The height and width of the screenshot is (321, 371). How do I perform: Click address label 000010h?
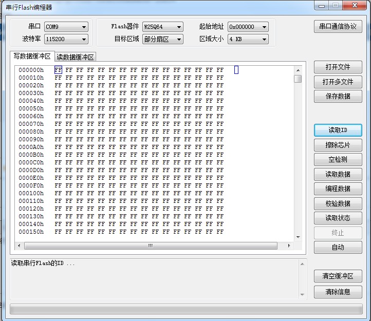point(31,78)
